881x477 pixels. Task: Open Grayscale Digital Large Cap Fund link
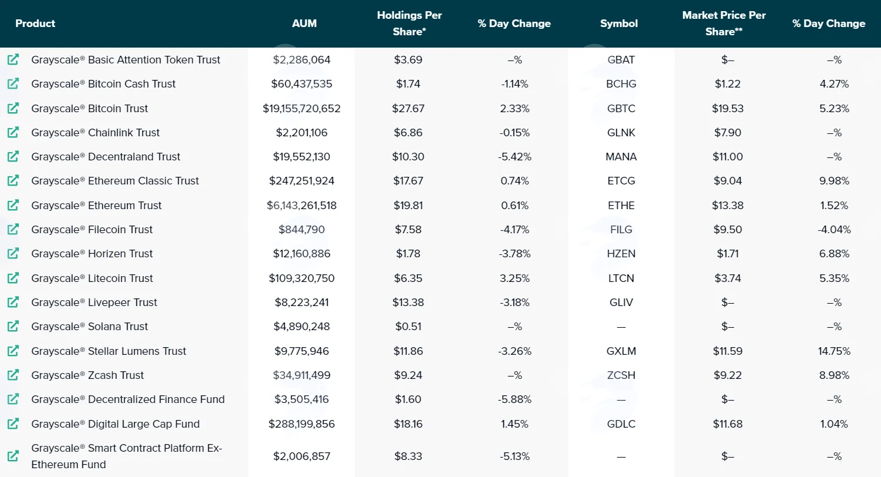[115, 424]
